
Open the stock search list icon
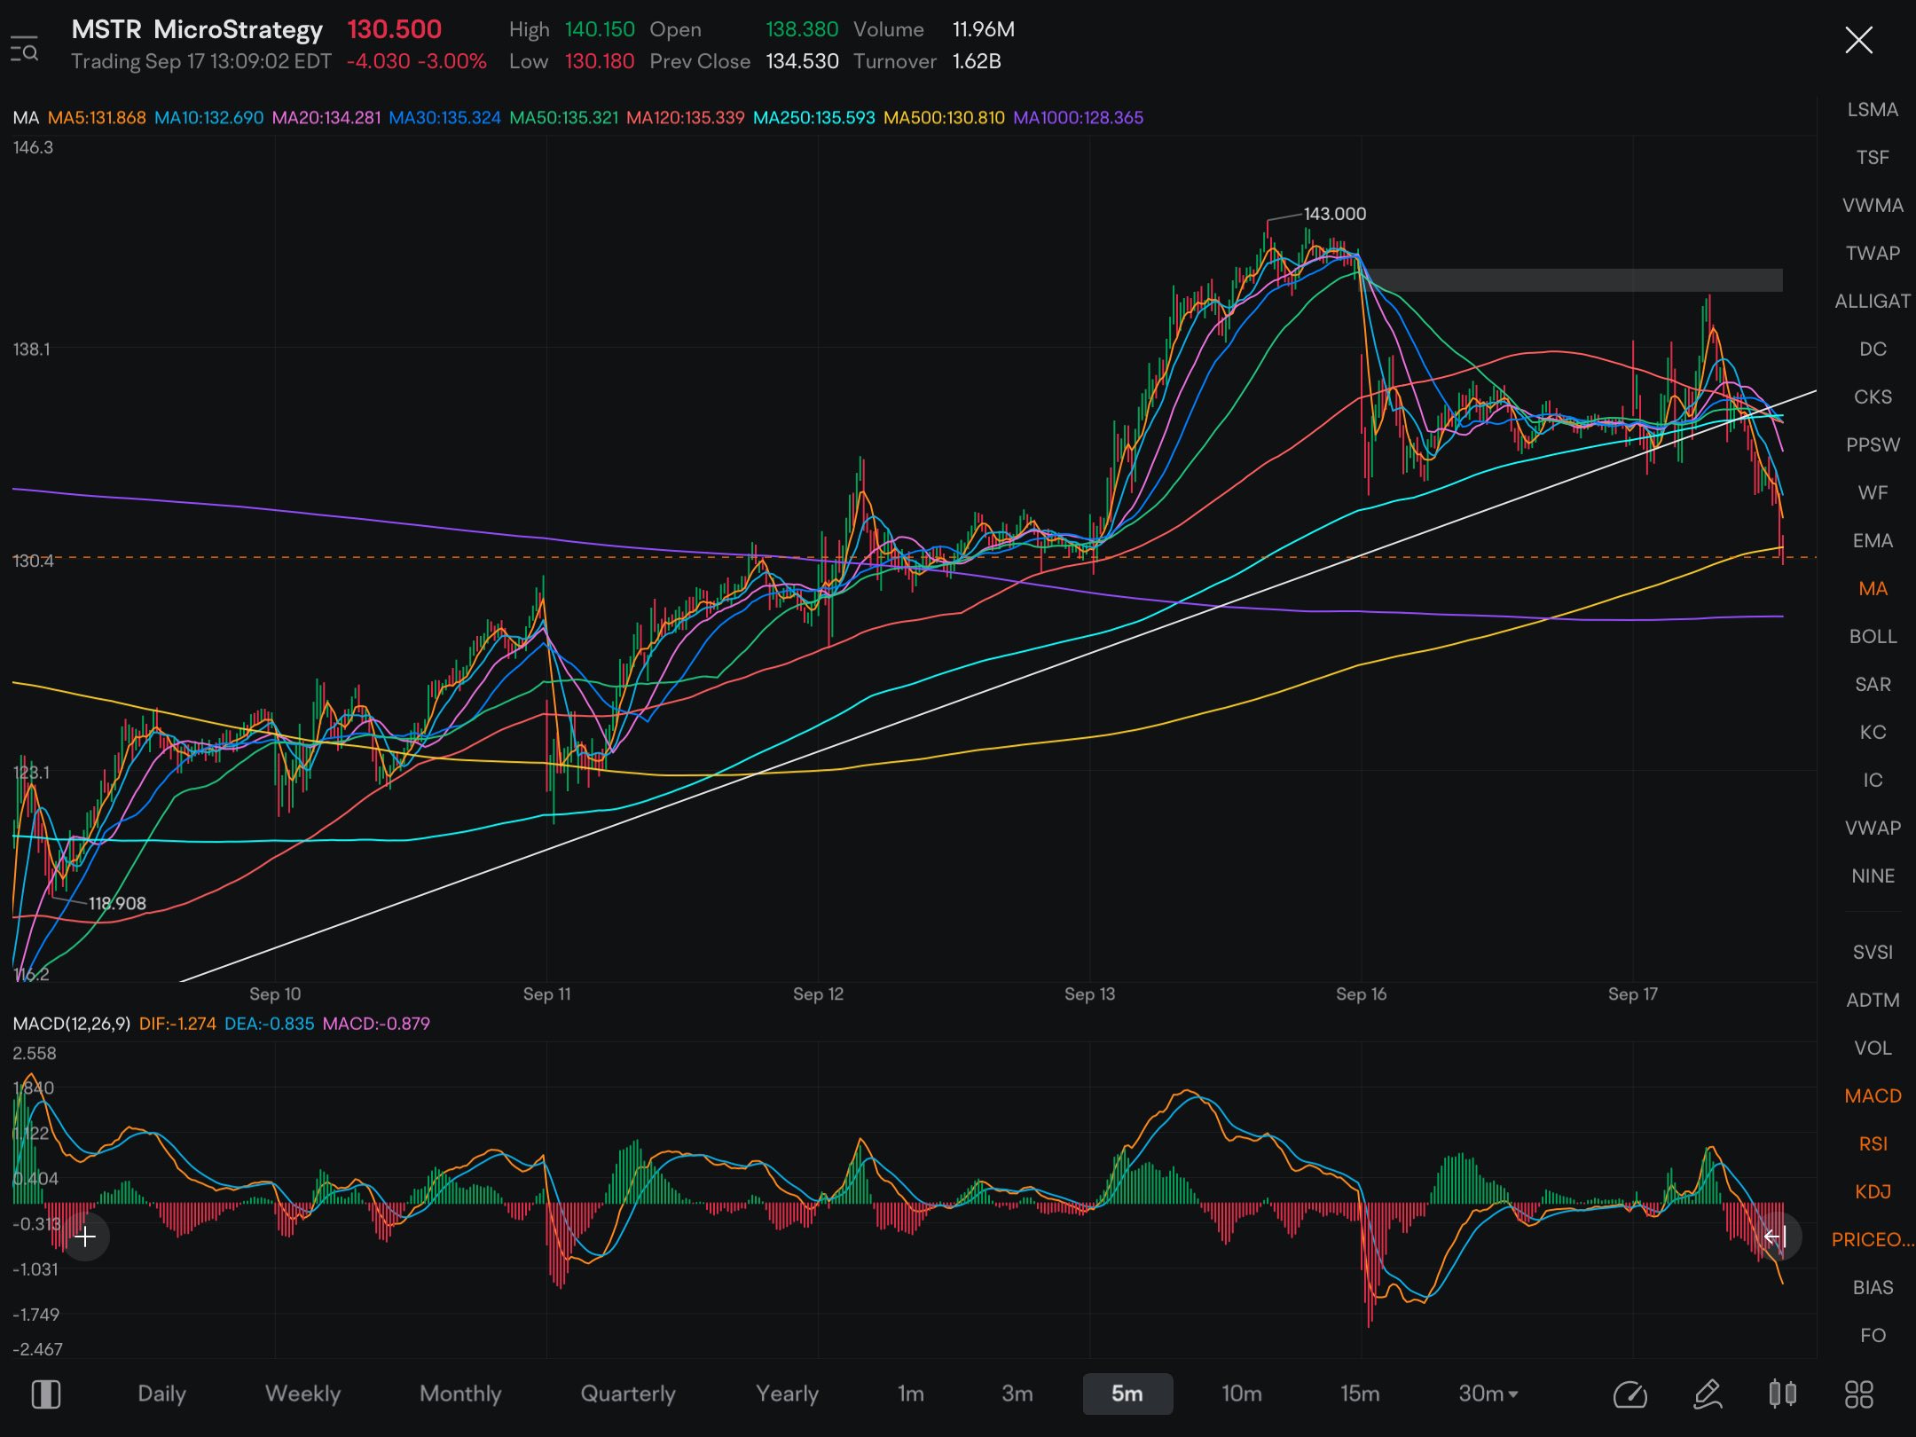pyautogui.click(x=24, y=49)
